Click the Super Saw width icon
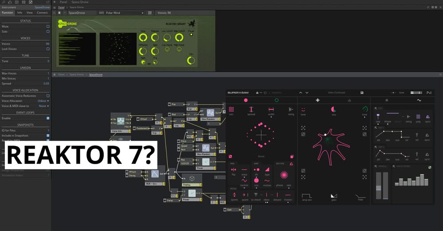 271,109
